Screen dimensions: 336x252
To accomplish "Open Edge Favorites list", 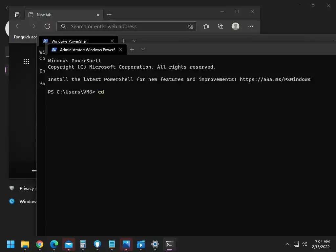I will point(206,26).
